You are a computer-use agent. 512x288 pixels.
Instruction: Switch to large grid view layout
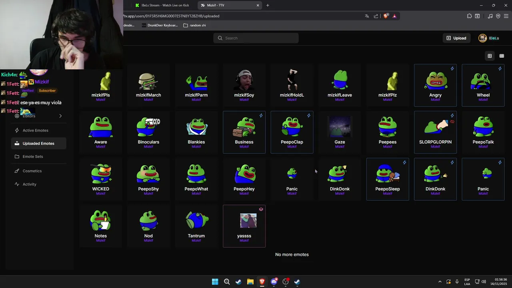490,56
